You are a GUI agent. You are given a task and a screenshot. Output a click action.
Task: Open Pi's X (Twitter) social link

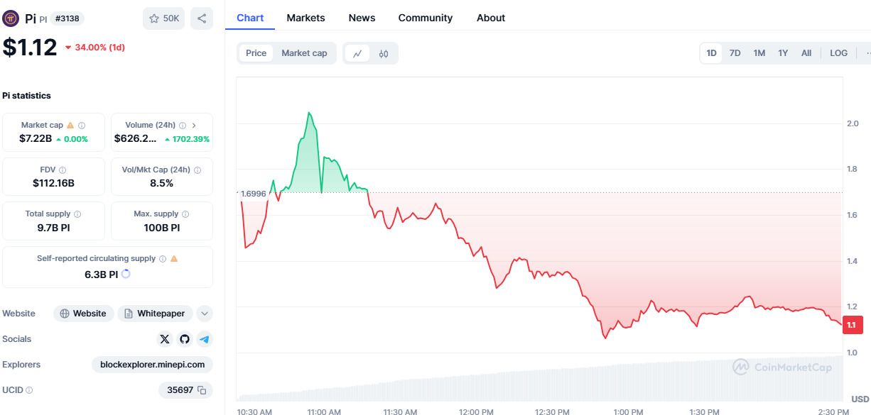pyautogui.click(x=165, y=339)
